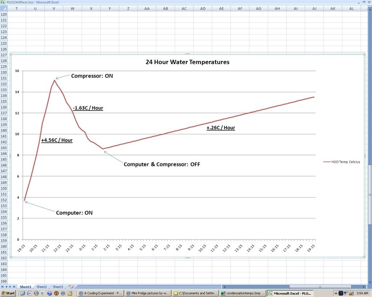Launch Windows Media Player from Quick Launch
The height and width of the screenshot is (297, 372).
[36, 293]
